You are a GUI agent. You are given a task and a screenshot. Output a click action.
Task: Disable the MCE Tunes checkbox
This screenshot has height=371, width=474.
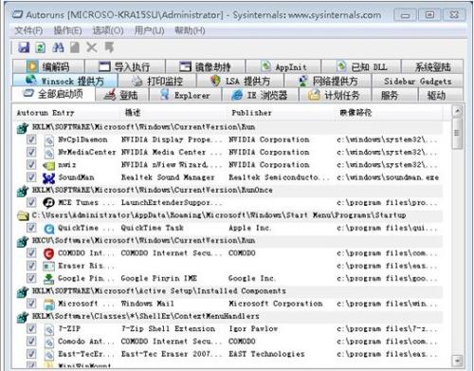pyautogui.click(x=31, y=202)
